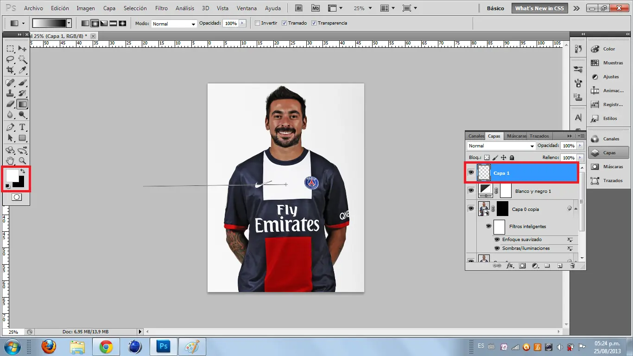Select the Hand tool

tap(10, 161)
